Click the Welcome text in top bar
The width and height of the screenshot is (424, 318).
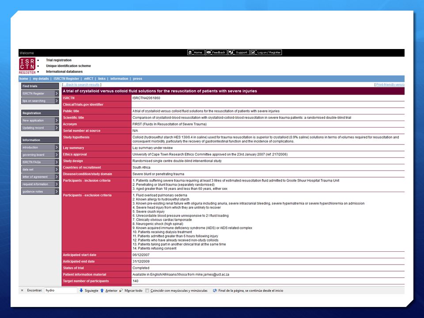click(x=26, y=53)
